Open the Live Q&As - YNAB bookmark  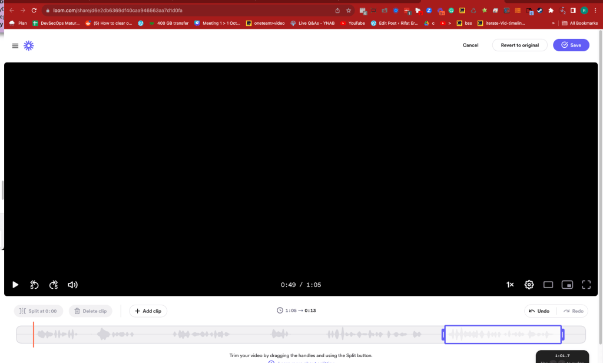[x=312, y=23]
